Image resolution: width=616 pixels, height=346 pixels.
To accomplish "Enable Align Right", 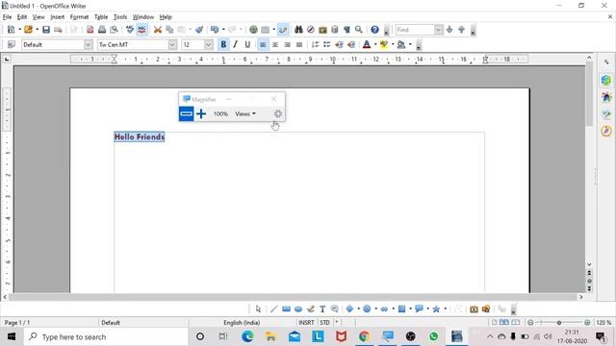I will pyautogui.click(x=287, y=45).
